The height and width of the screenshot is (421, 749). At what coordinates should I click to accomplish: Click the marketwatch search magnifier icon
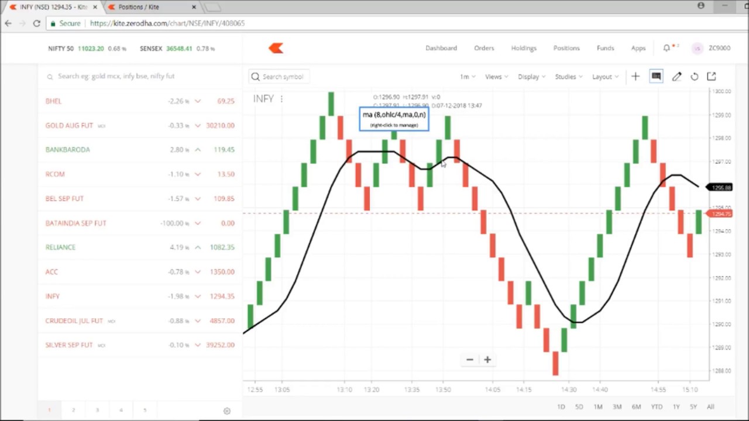pos(50,77)
